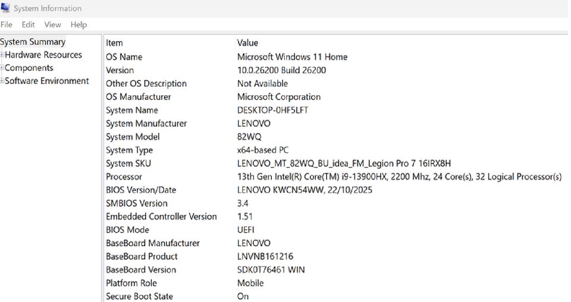Open the View menu

[x=52, y=24]
